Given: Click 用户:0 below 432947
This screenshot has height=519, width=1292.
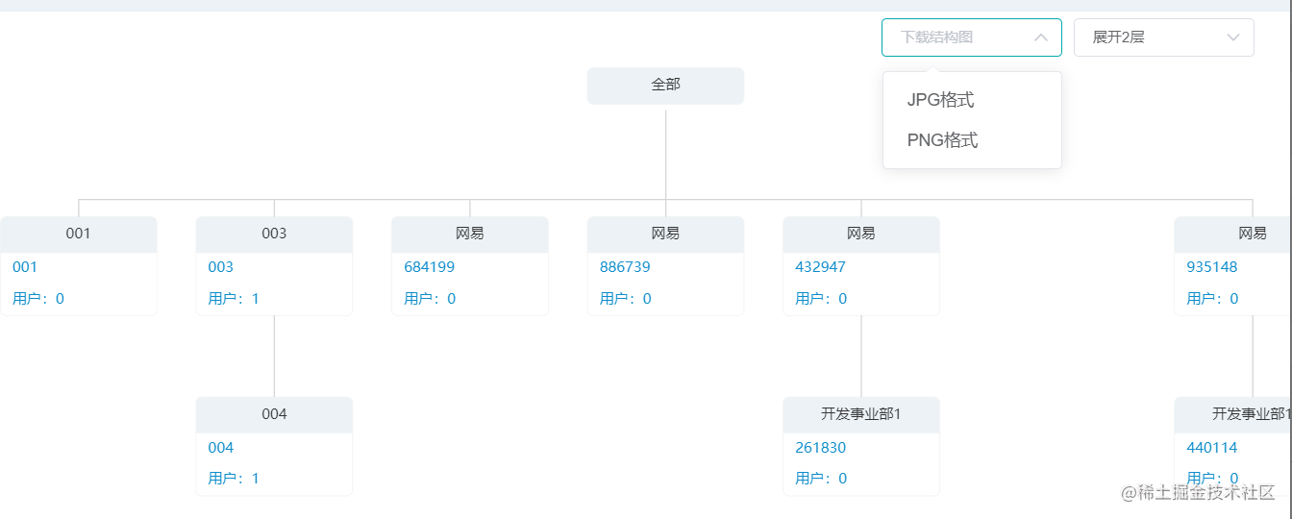Looking at the screenshot, I should [821, 299].
